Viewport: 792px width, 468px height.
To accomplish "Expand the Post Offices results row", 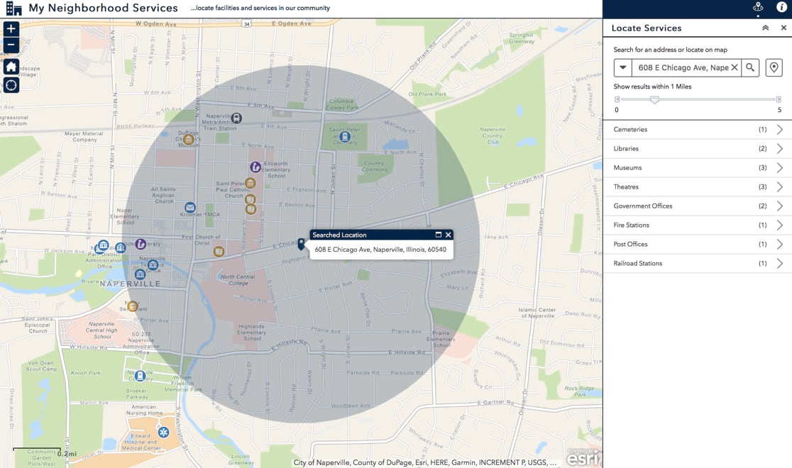I will [697, 245].
